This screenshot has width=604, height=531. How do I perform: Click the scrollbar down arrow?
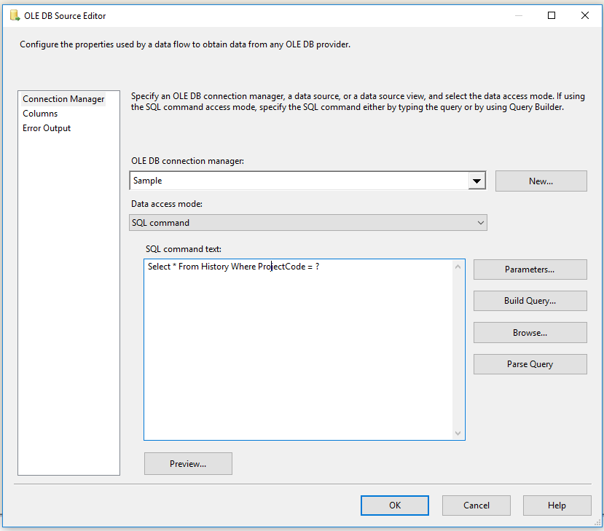click(459, 433)
